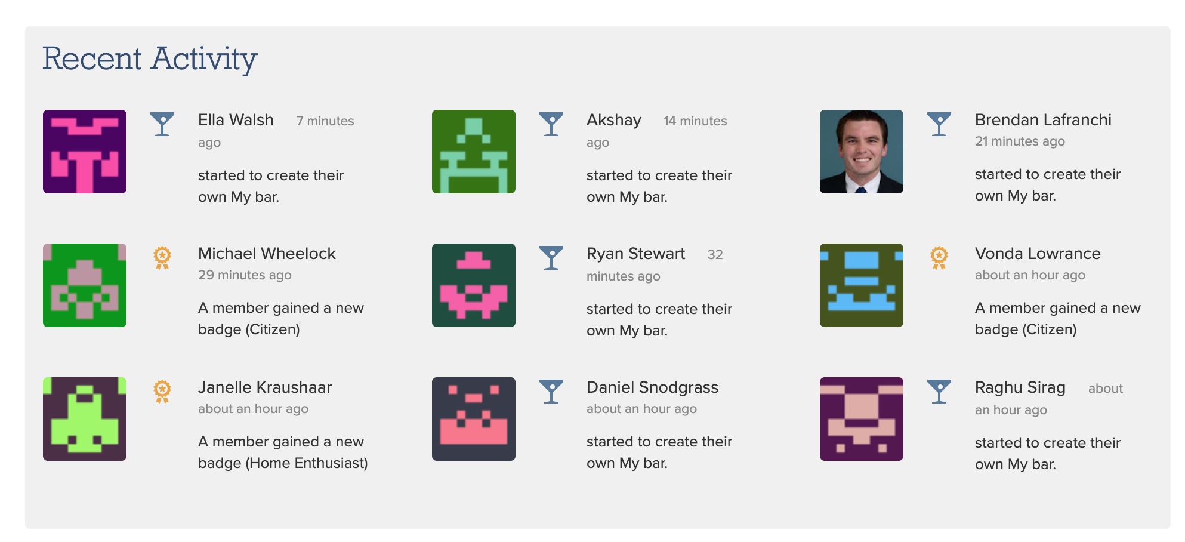Click the cocktail glass icon beside Daniel Snodgrass
Viewport: 1185px width, 542px height.
pyautogui.click(x=551, y=392)
